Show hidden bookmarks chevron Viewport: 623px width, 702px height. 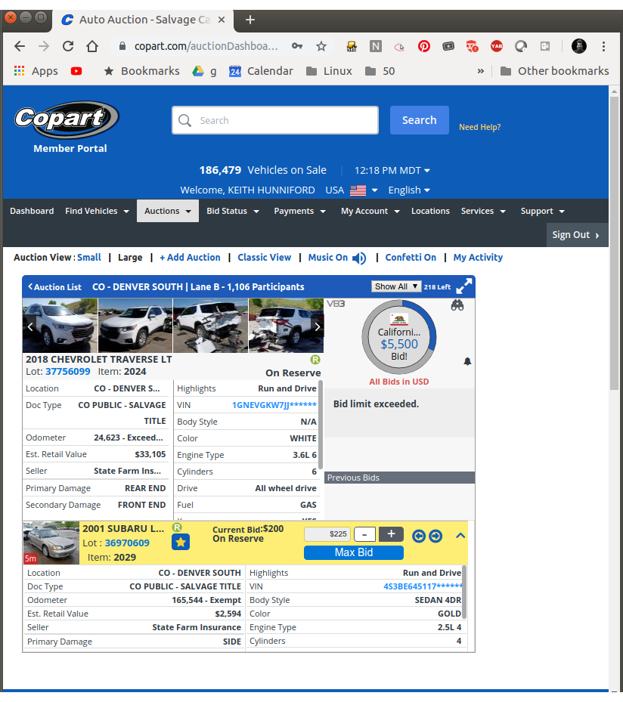pos(481,71)
